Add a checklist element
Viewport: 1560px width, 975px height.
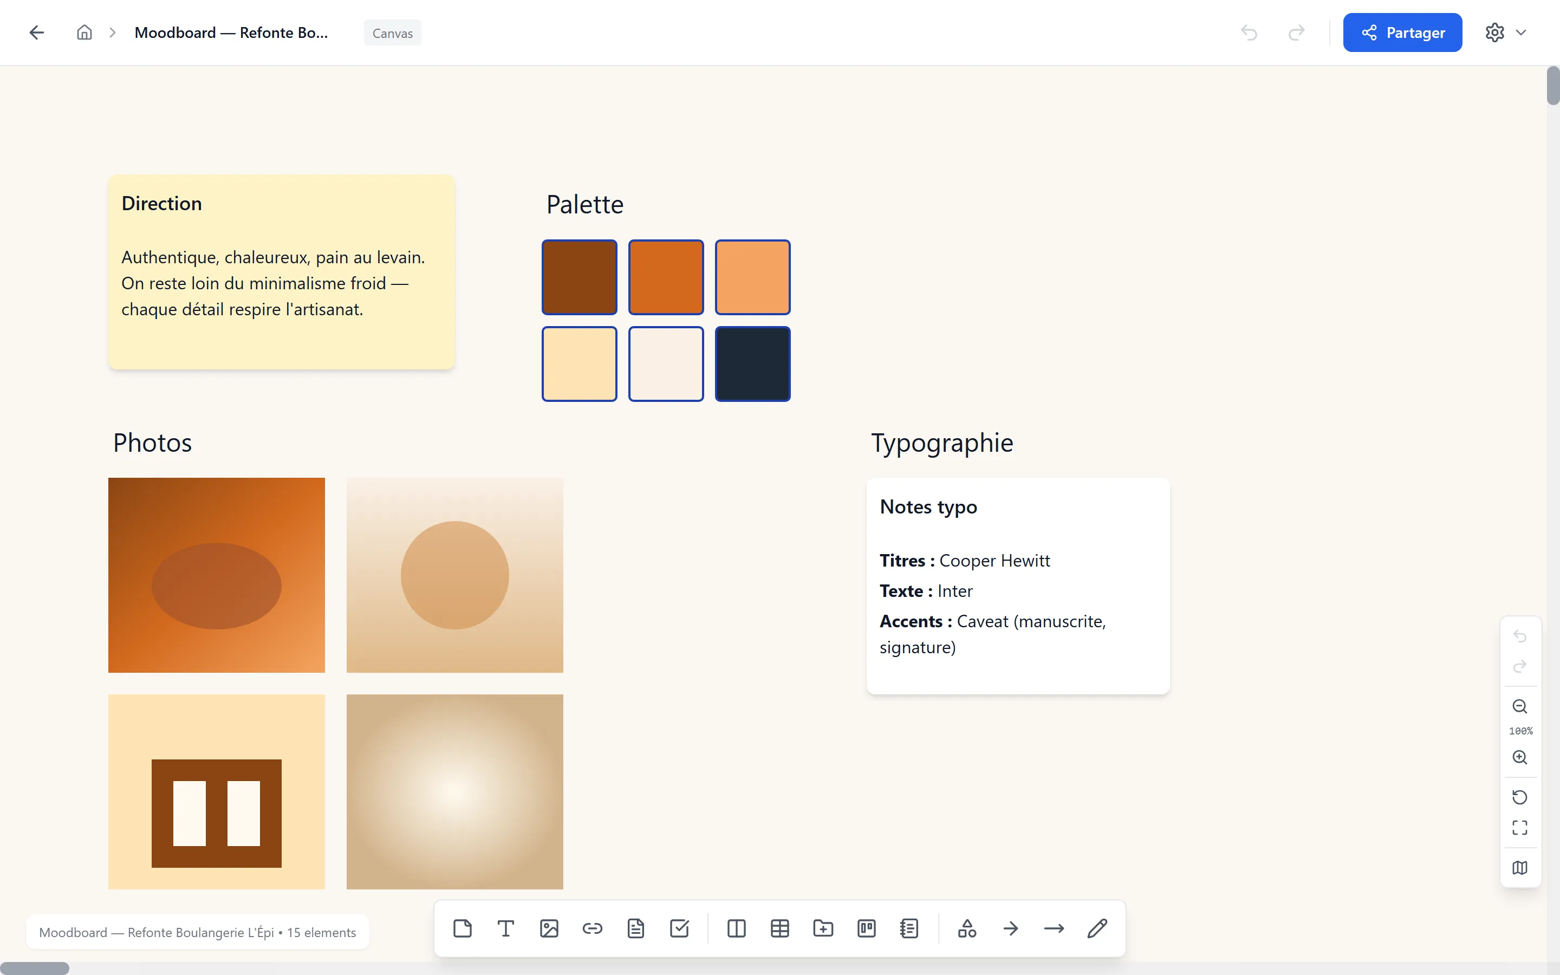[679, 928]
